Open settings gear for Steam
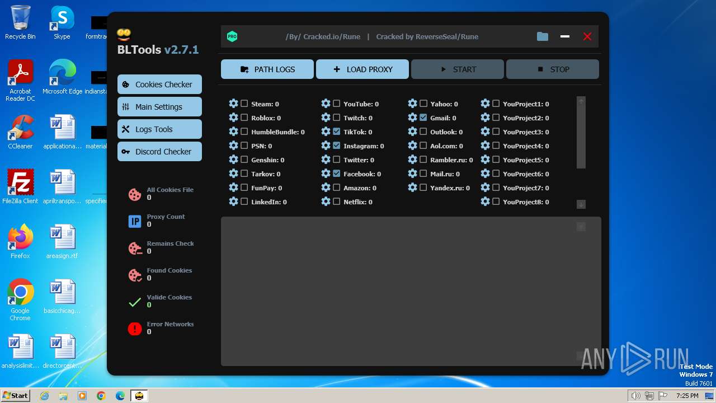The image size is (716, 403). coord(234,104)
